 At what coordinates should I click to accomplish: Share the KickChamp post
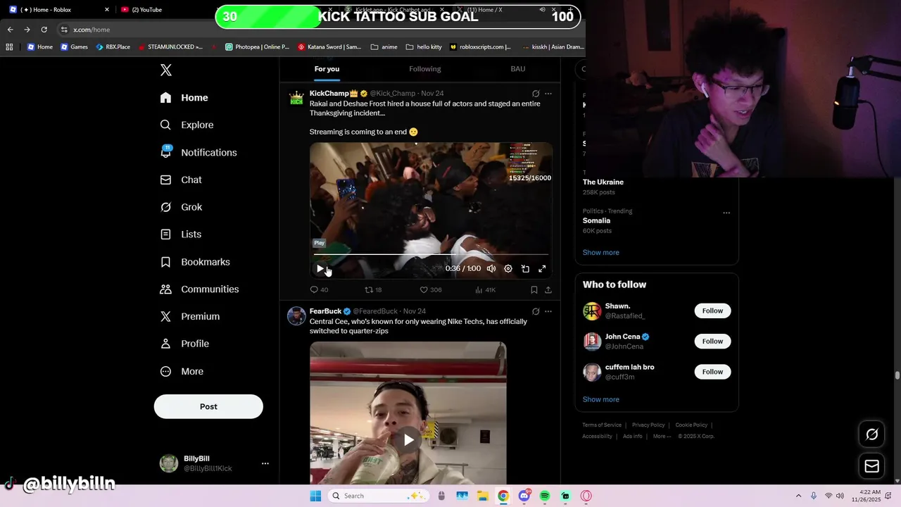(548, 289)
